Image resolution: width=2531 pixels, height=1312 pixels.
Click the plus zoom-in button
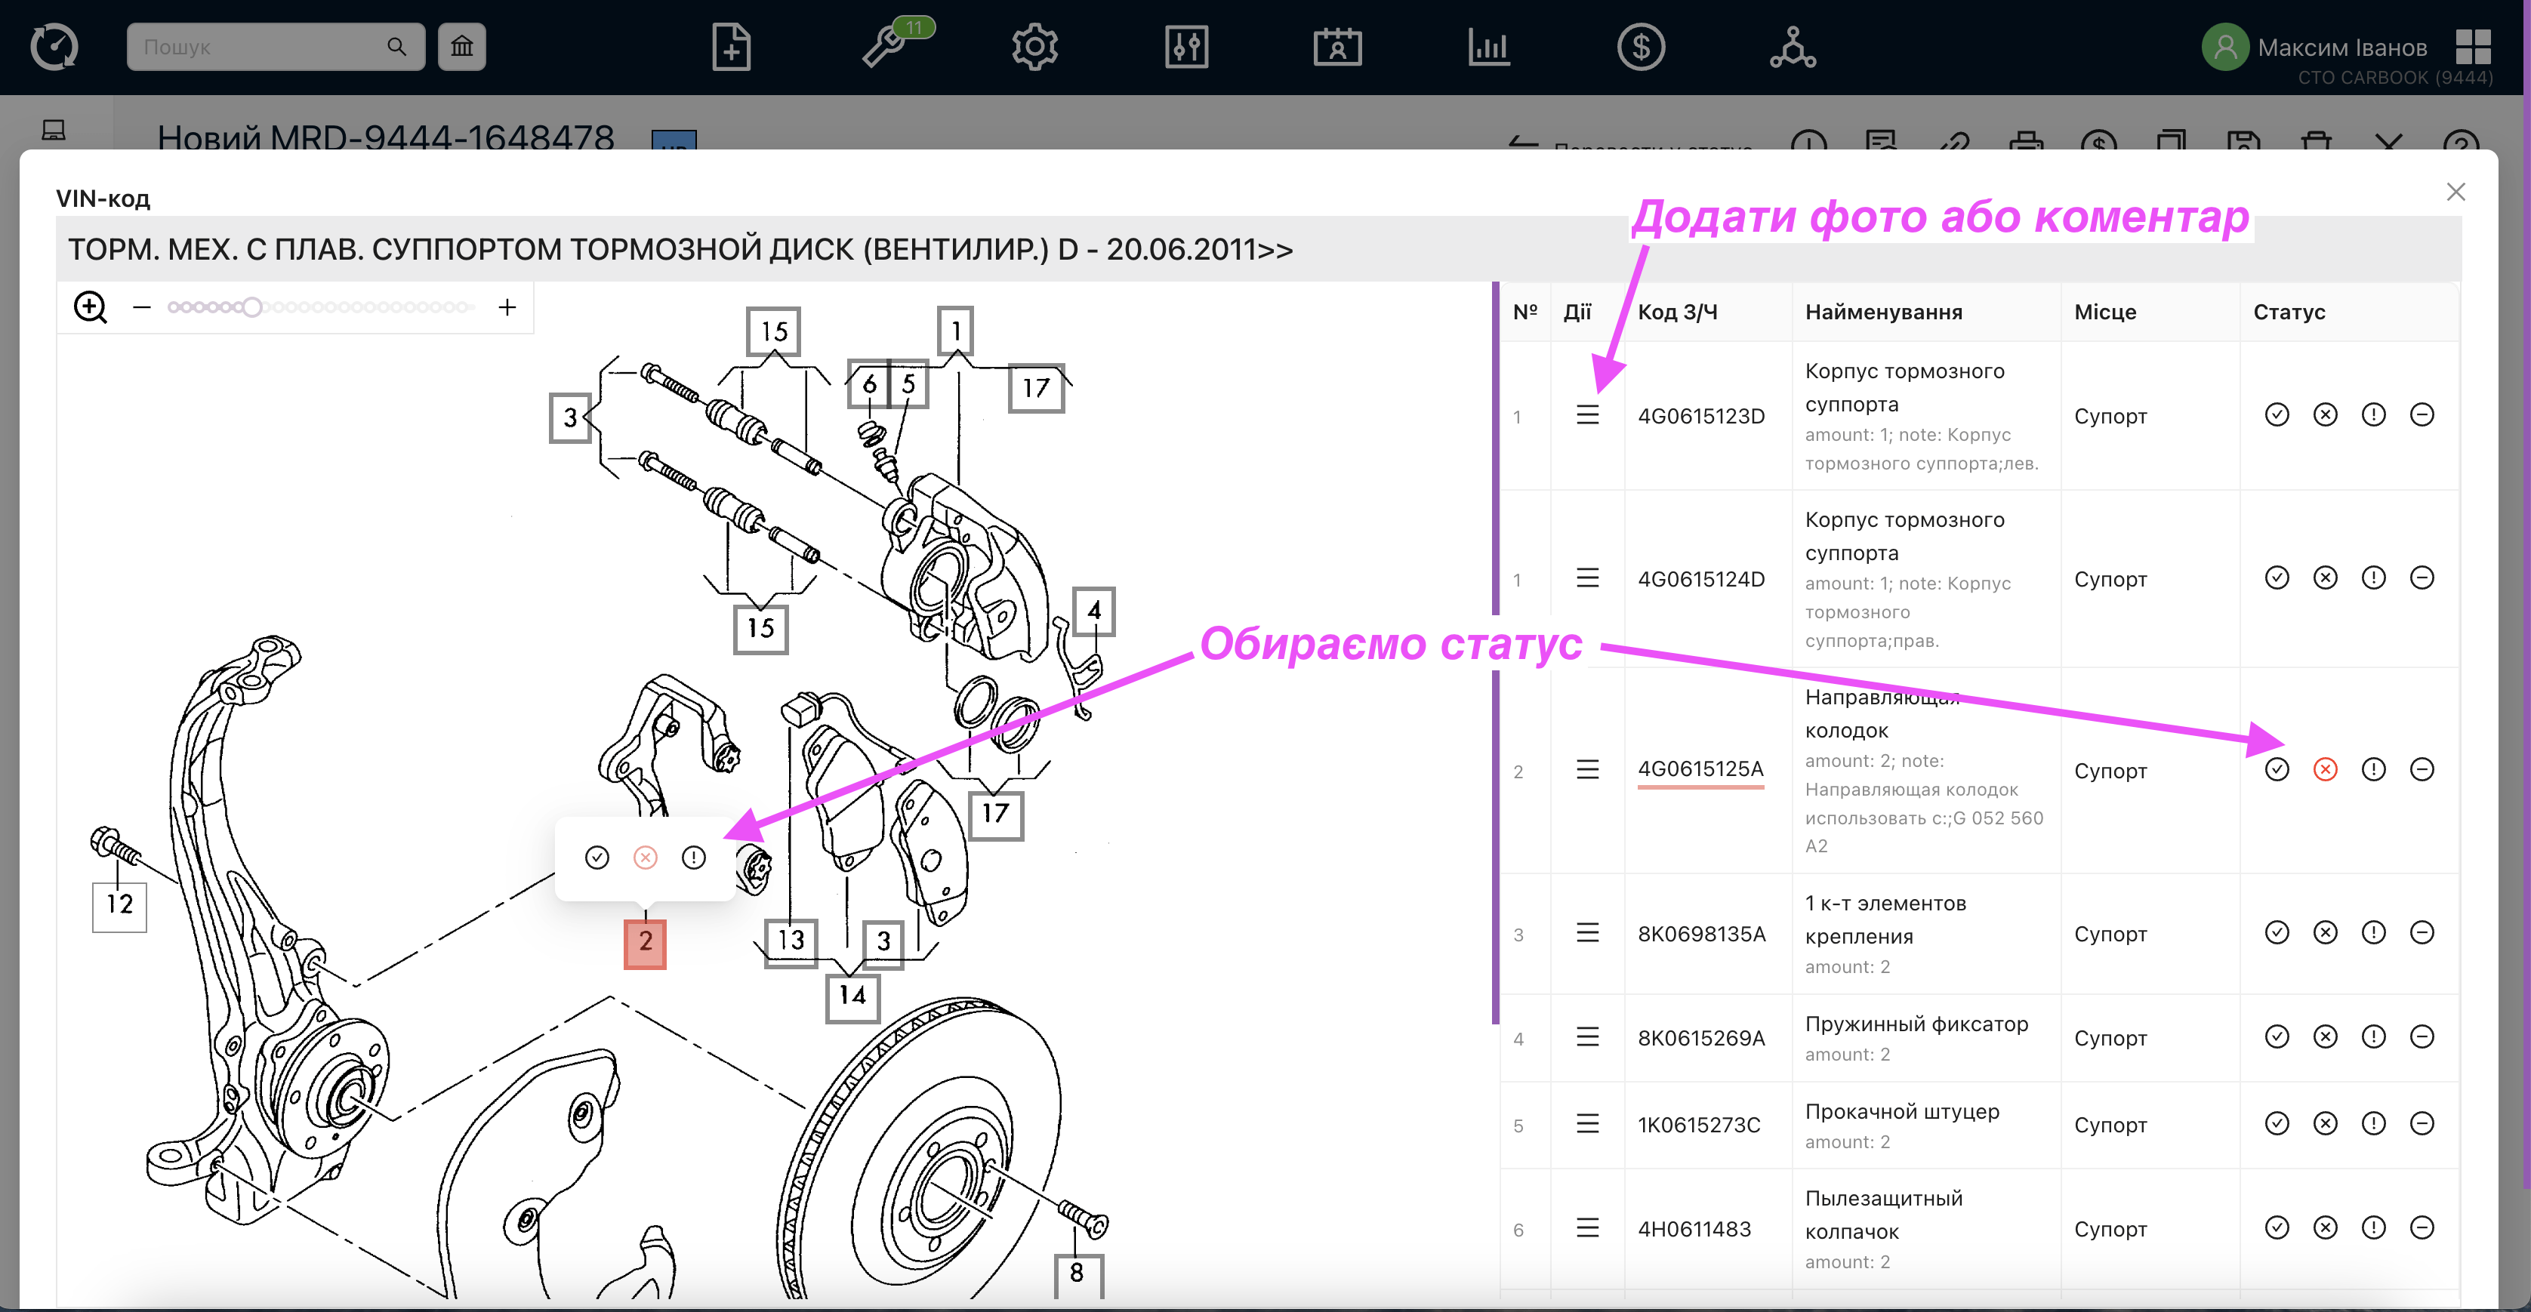pyautogui.click(x=507, y=307)
